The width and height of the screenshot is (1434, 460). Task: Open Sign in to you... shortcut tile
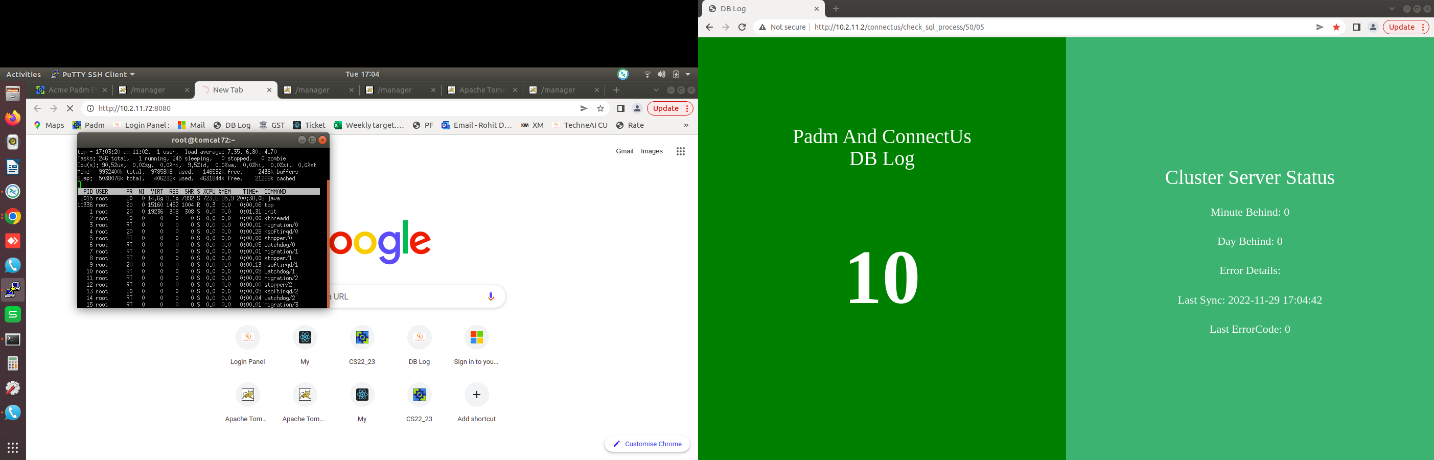pyautogui.click(x=476, y=346)
